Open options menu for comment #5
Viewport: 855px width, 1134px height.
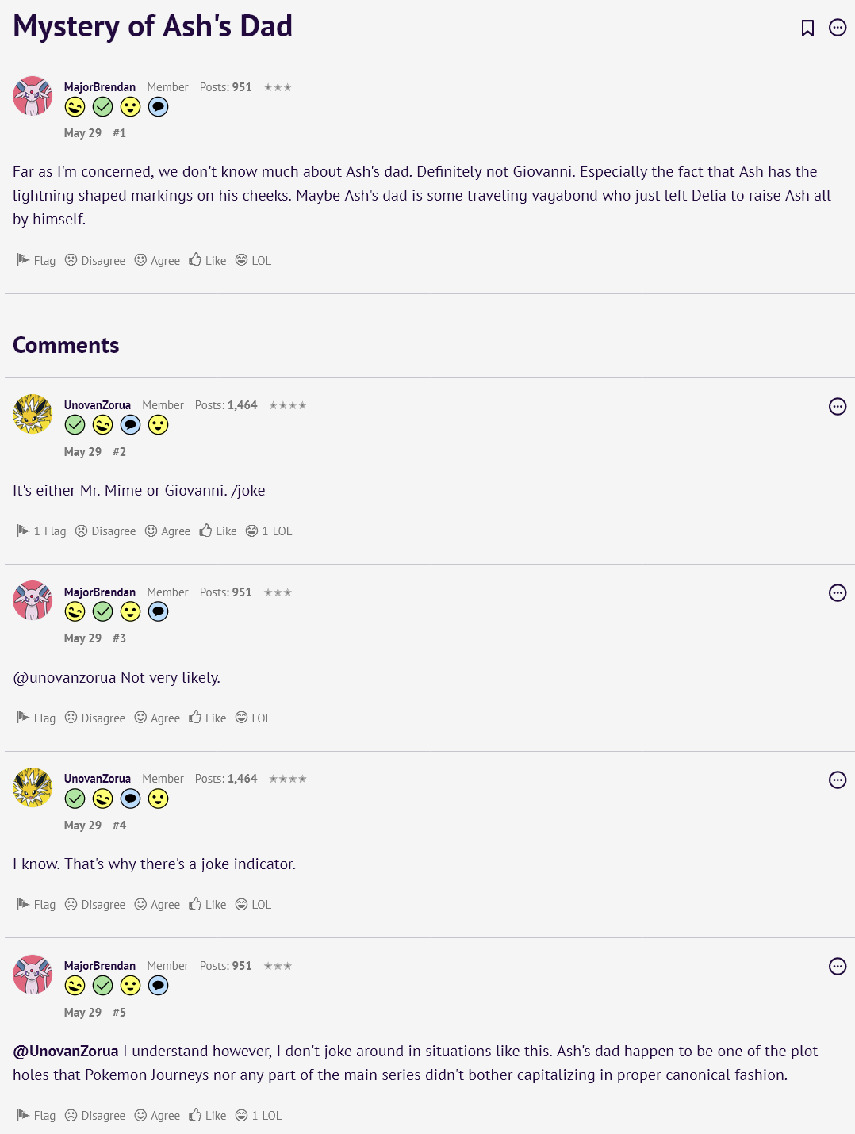pos(838,966)
